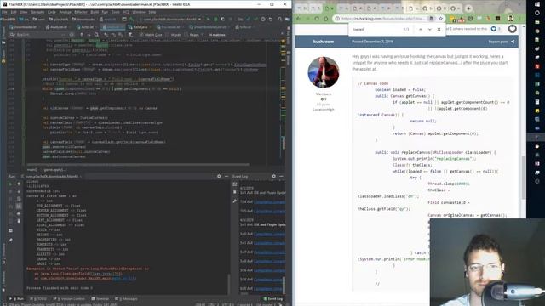Click the Print icon in Run panel
545x306 pixels.
(19, 213)
